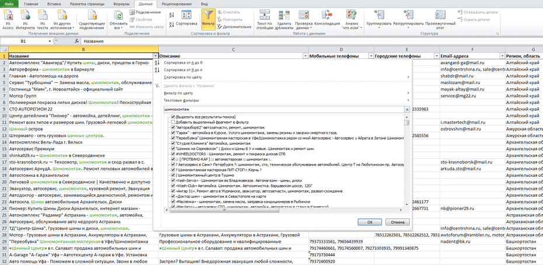This screenshot has width=543, height=265.
Task: Uncheck the "Студия Клининга" item
Action: pyautogui.click(x=173, y=143)
